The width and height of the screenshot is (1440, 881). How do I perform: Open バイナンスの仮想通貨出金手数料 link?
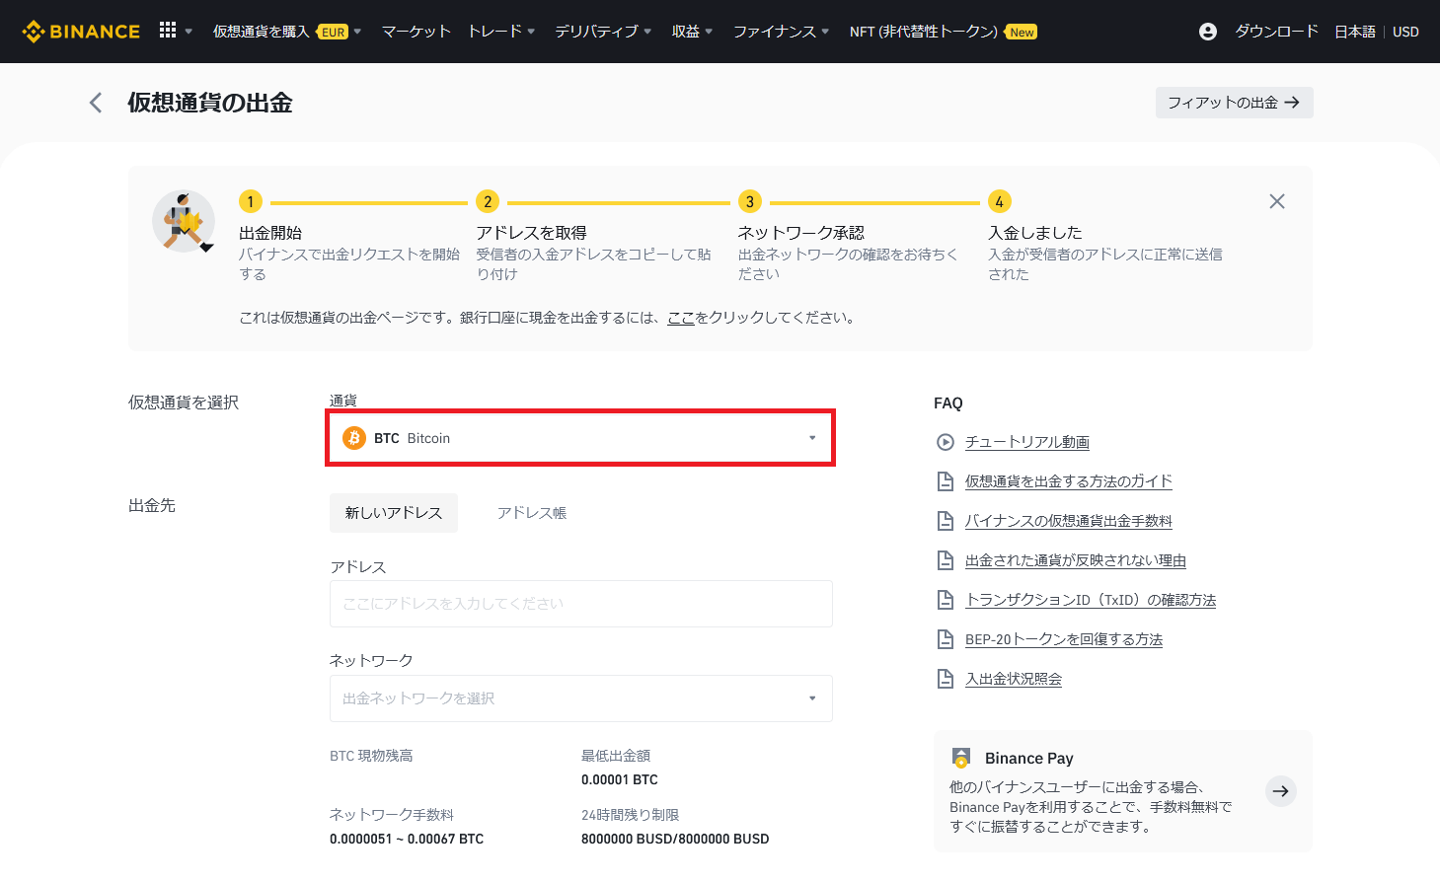[x=1069, y=521]
